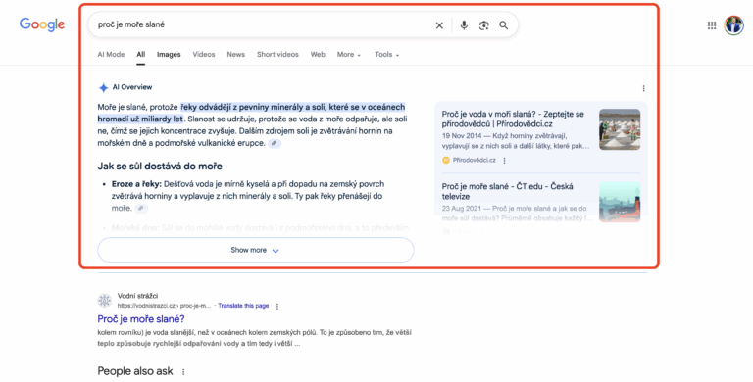Expand the Tools dropdown

tap(386, 55)
